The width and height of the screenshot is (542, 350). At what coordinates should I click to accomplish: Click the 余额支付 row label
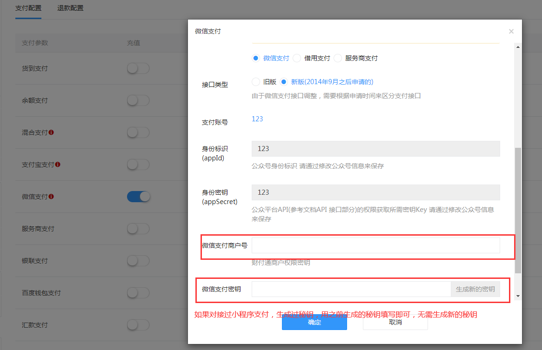point(34,100)
